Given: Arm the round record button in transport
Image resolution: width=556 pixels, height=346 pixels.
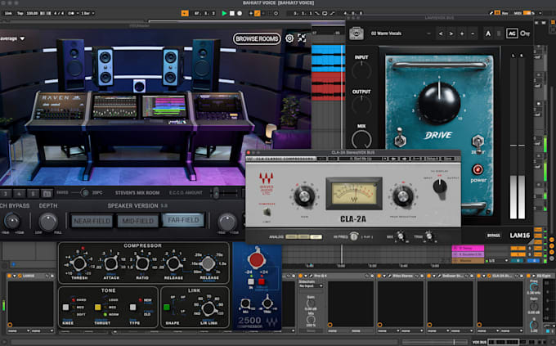Looking at the screenshot, I should click(x=240, y=13).
